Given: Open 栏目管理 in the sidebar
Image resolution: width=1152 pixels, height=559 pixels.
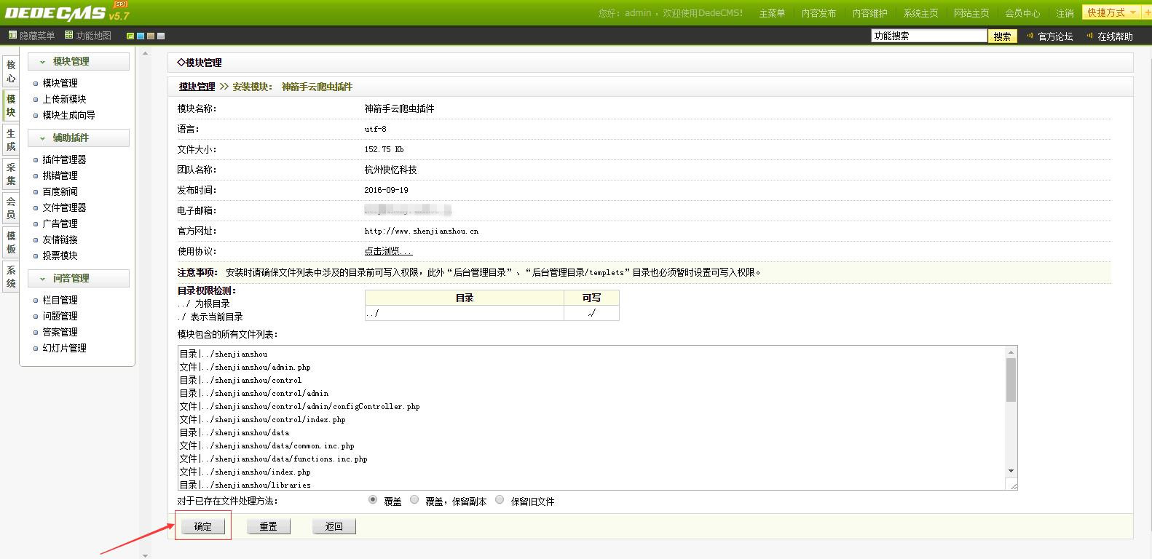Looking at the screenshot, I should tap(60, 300).
